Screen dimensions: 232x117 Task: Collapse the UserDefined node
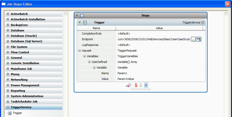[x=89, y=62]
